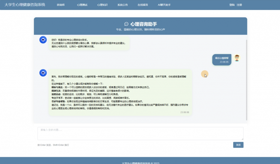280x164 pixels.
Task: Click the 发送 button
Action: pos(238,145)
